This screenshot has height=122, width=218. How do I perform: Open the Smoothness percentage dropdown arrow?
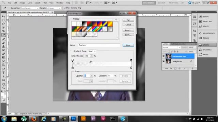click(92, 56)
